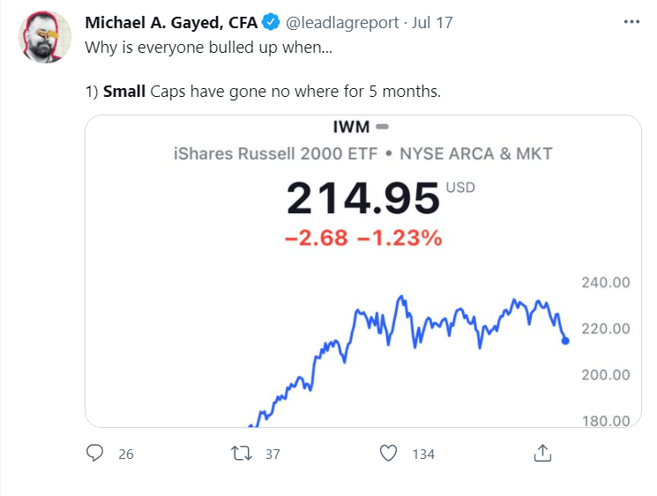Click the blue endpoint dot on chart
The height and width of the screenshot is (496, 657).
[x=565, y=341]
